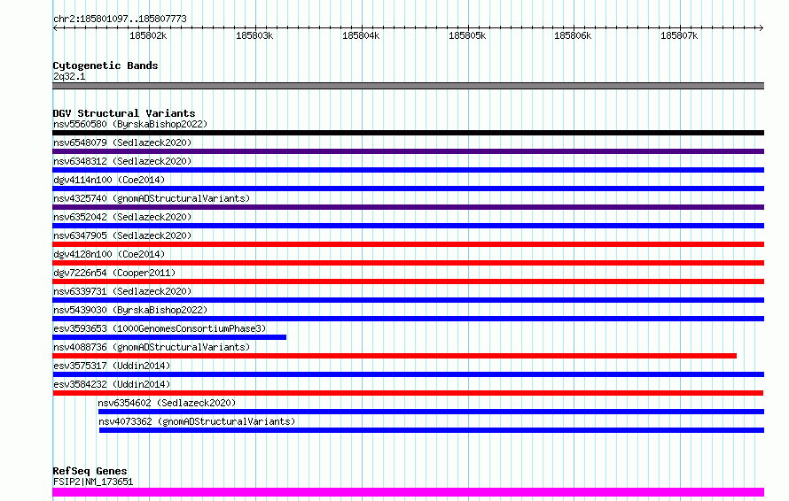
Task: Click the nsv5560580 (ByrskaBishop2022) label
Action: pyautogui.click(x=130, y=124)
